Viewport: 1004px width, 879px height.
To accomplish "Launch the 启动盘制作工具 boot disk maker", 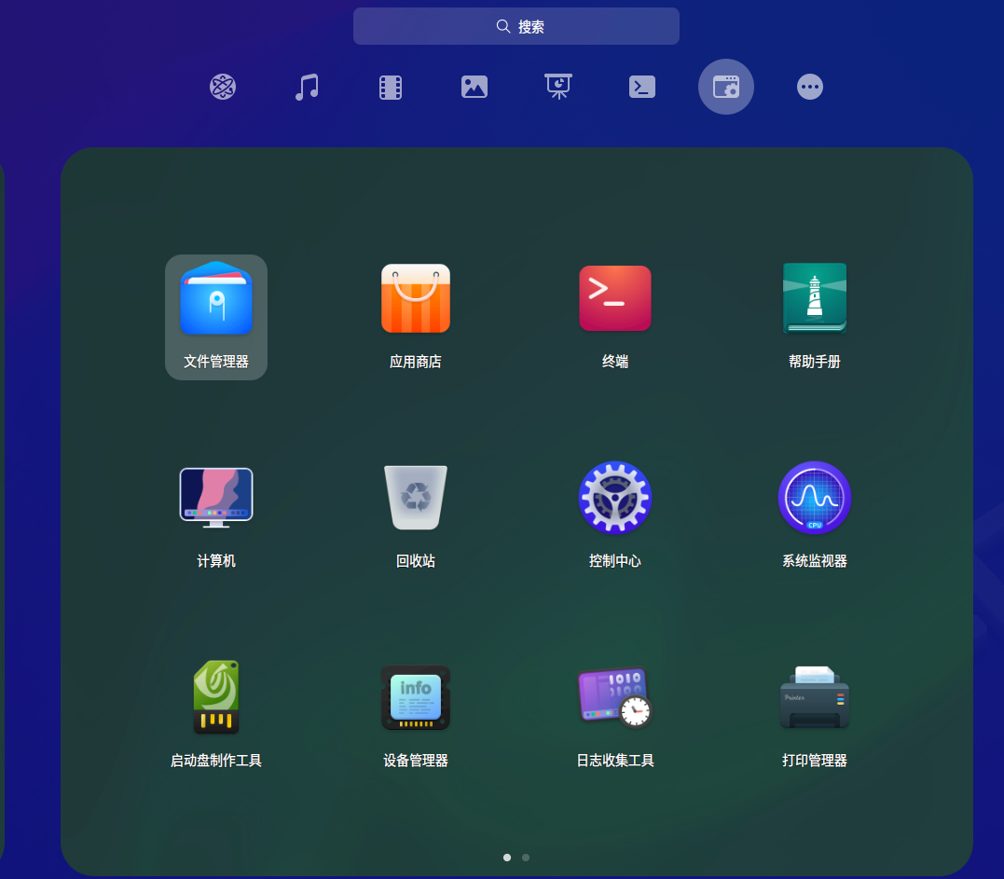I will 216,697.
